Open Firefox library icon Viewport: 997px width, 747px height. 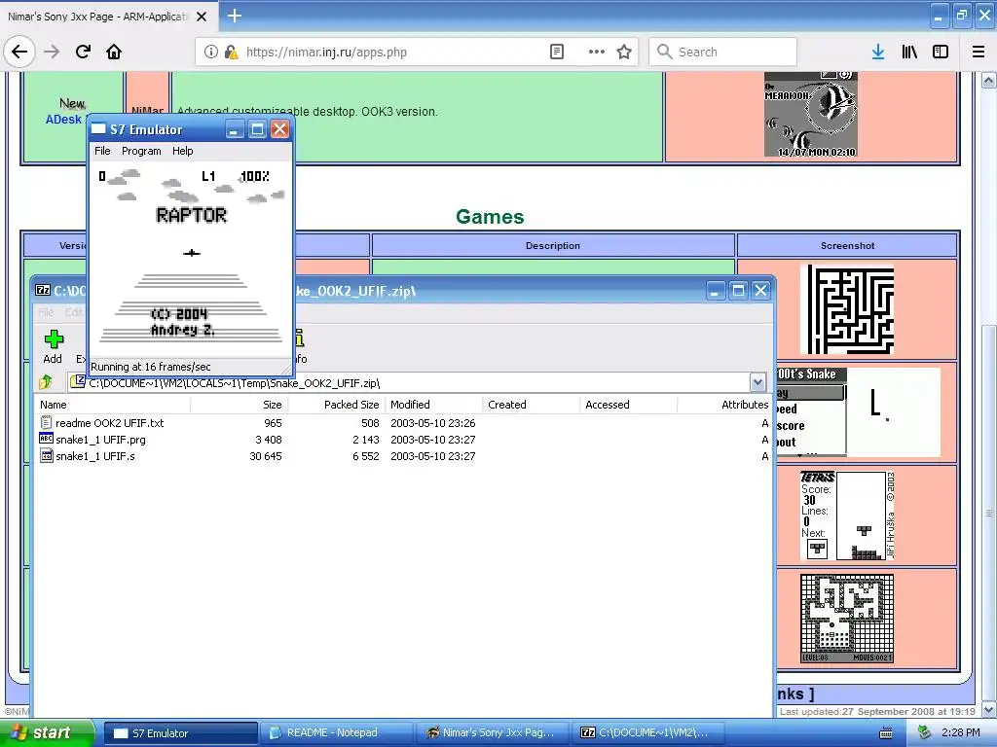(909, 53)
